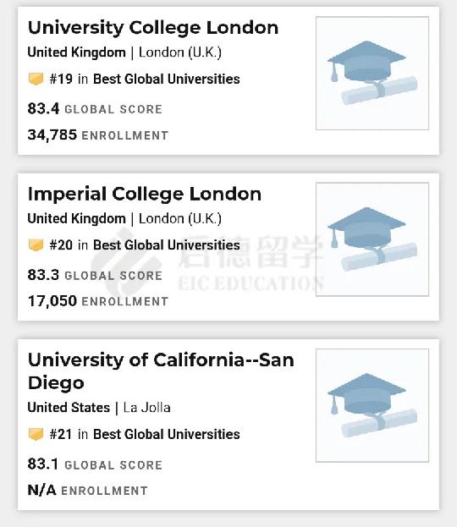Viewport: 457px width, 527px height.
Task: Click the 83.4 global score value
Action: pos(43,108)
